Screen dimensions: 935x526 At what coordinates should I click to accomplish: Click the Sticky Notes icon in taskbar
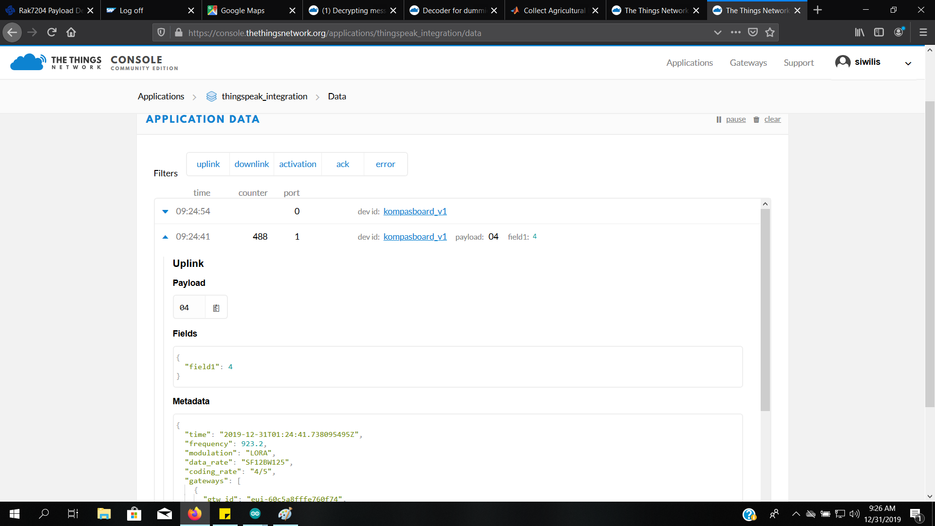point(225,513)
